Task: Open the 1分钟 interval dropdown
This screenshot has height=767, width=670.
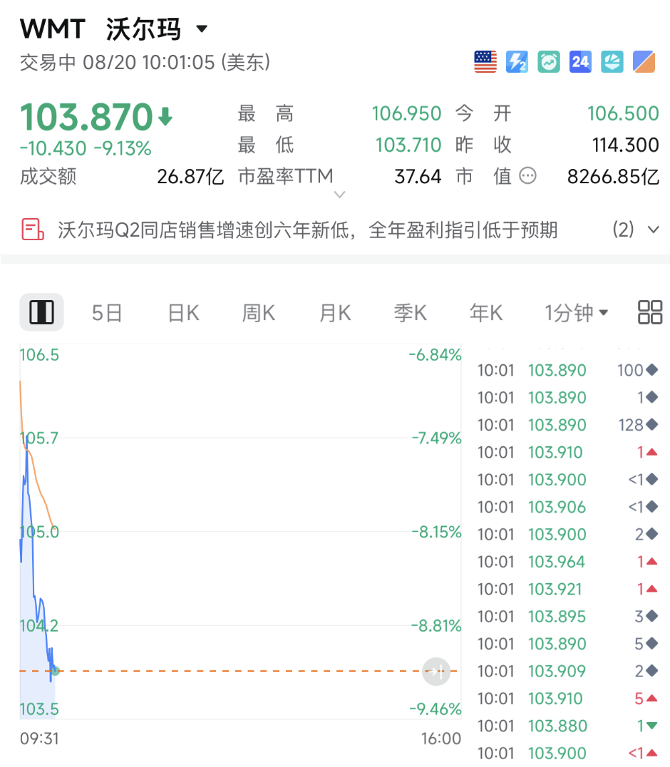Action: pos(577,313)
